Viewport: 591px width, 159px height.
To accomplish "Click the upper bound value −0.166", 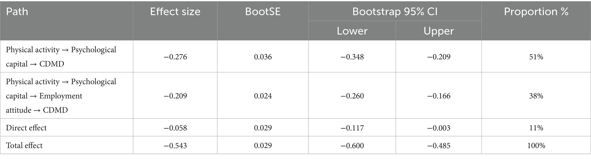I will point(438,96).
